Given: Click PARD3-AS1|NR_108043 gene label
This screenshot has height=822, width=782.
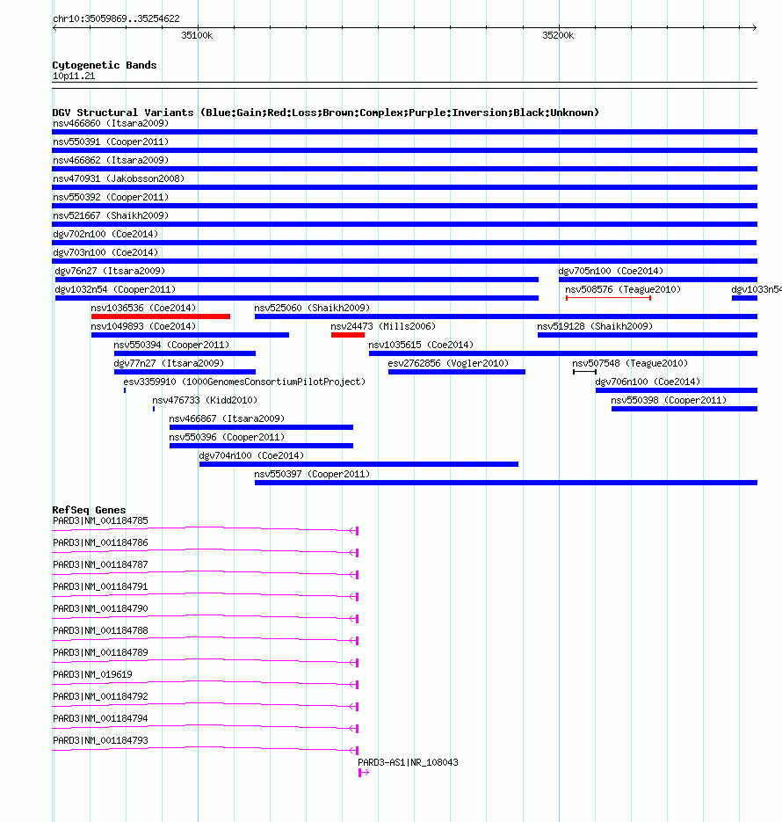Looking at the screenshot, I should point(408,762).
